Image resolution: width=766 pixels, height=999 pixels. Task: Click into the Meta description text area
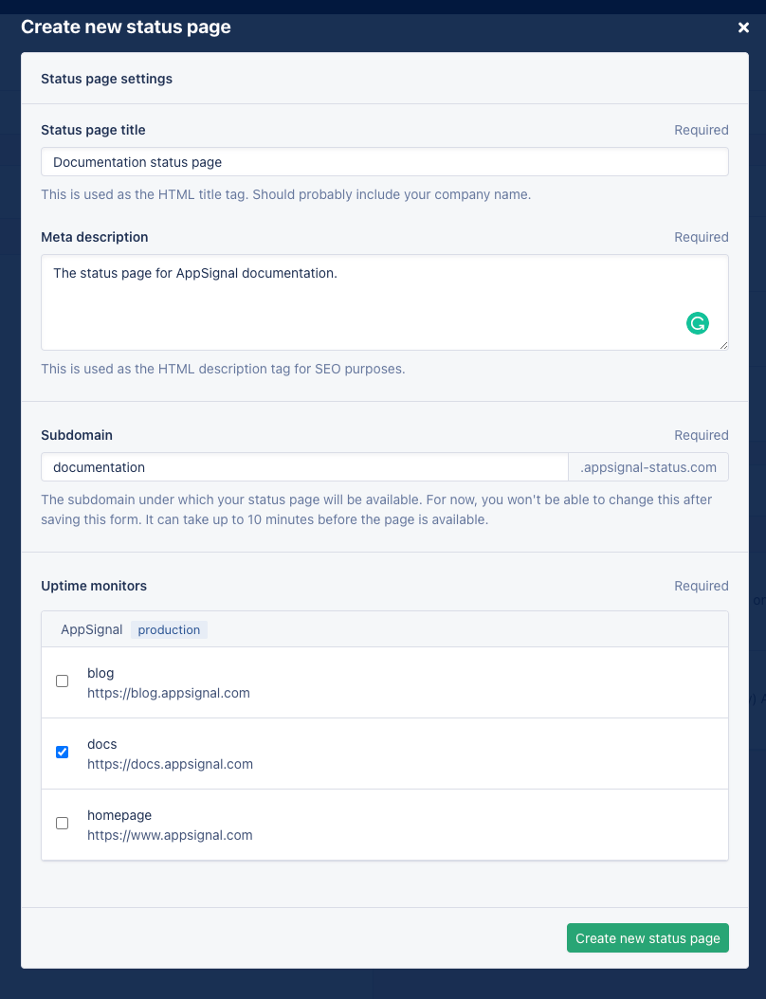point(360,301)
